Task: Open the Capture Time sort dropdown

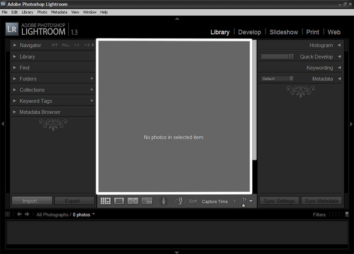Action: tap(218, 201)
